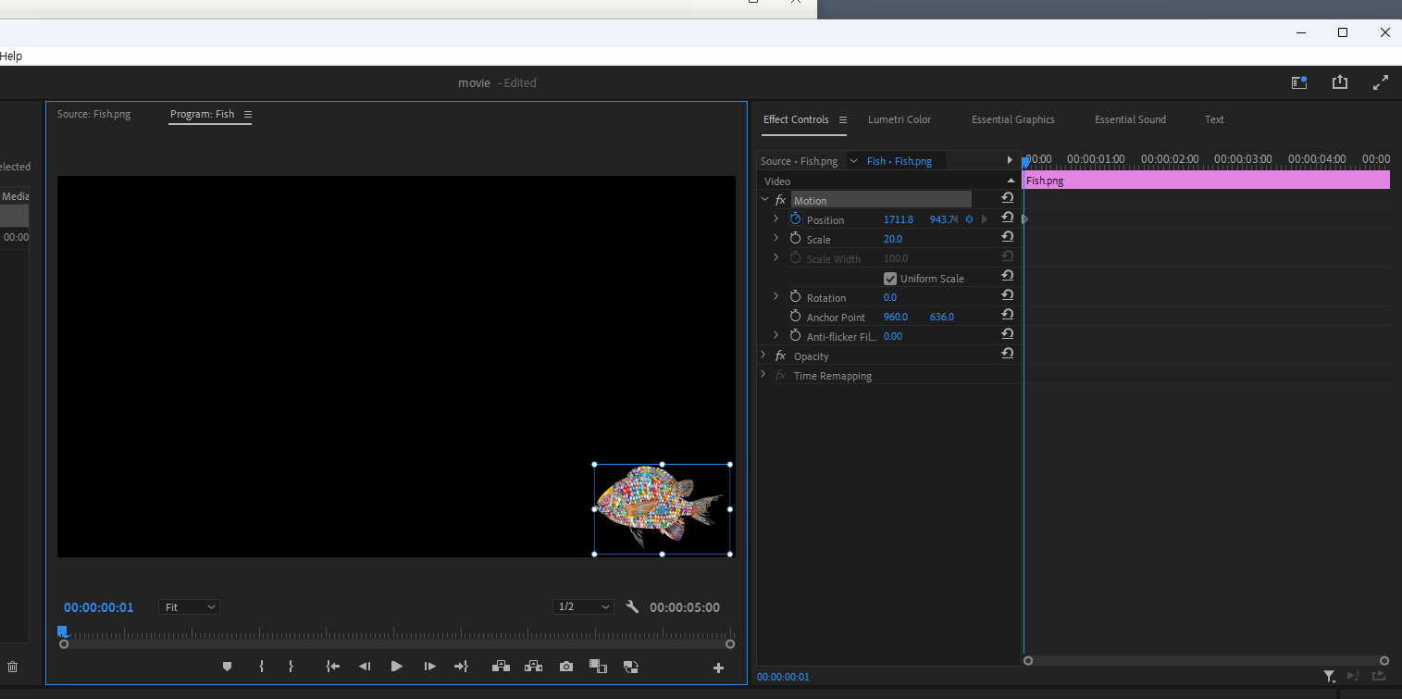Image resolution: width=1402 pixels, height=699 pixels.
Task: Switch to the Lumetri Color tab
Action: (899, 119)
